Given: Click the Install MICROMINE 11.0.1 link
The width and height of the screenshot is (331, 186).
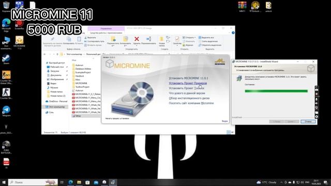Looking at the screenshot, I should (188, 78).
